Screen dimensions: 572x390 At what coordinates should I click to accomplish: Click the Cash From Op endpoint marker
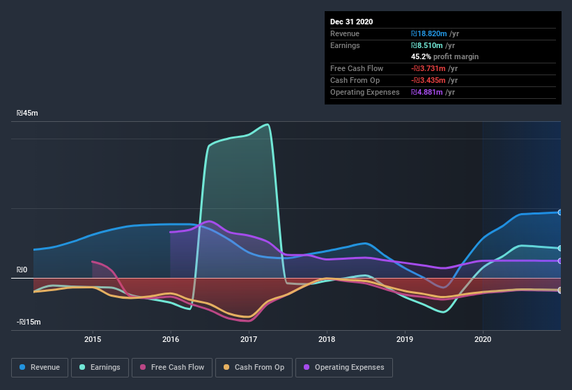[560, 290]
